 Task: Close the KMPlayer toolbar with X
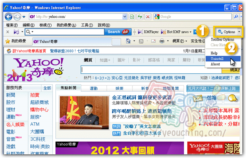click(x=7, y=32)
